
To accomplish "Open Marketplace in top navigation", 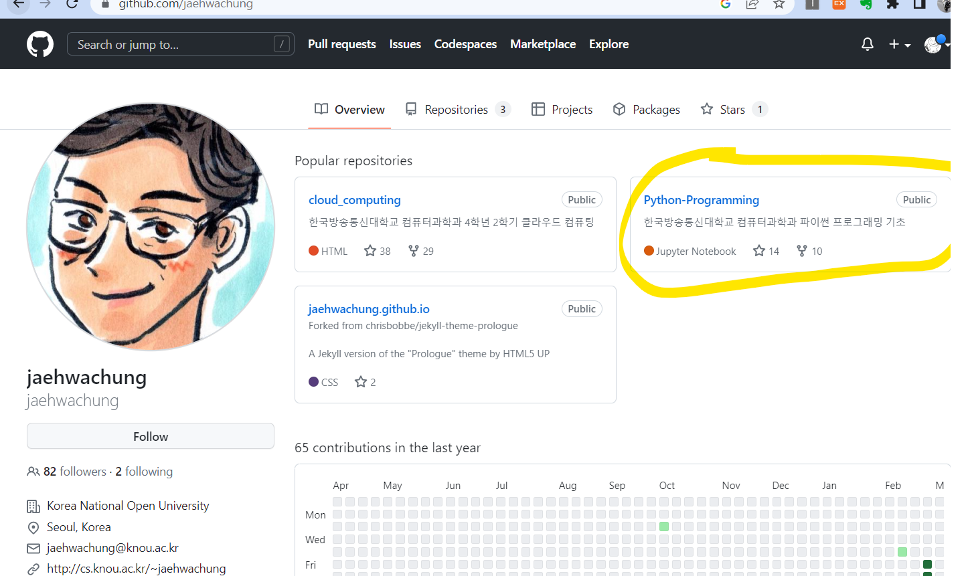I will (x=543, y=44).
